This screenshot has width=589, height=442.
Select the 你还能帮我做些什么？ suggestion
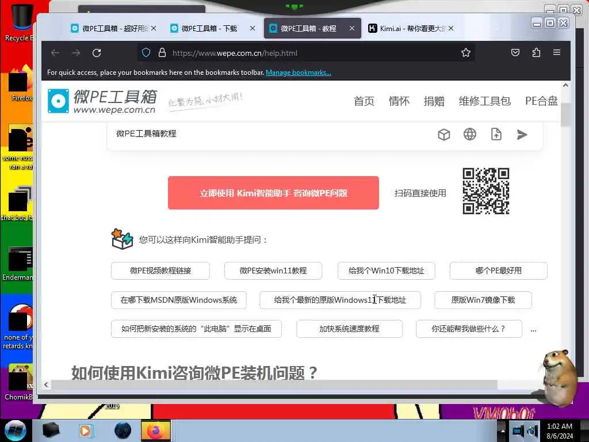(469, 329)
